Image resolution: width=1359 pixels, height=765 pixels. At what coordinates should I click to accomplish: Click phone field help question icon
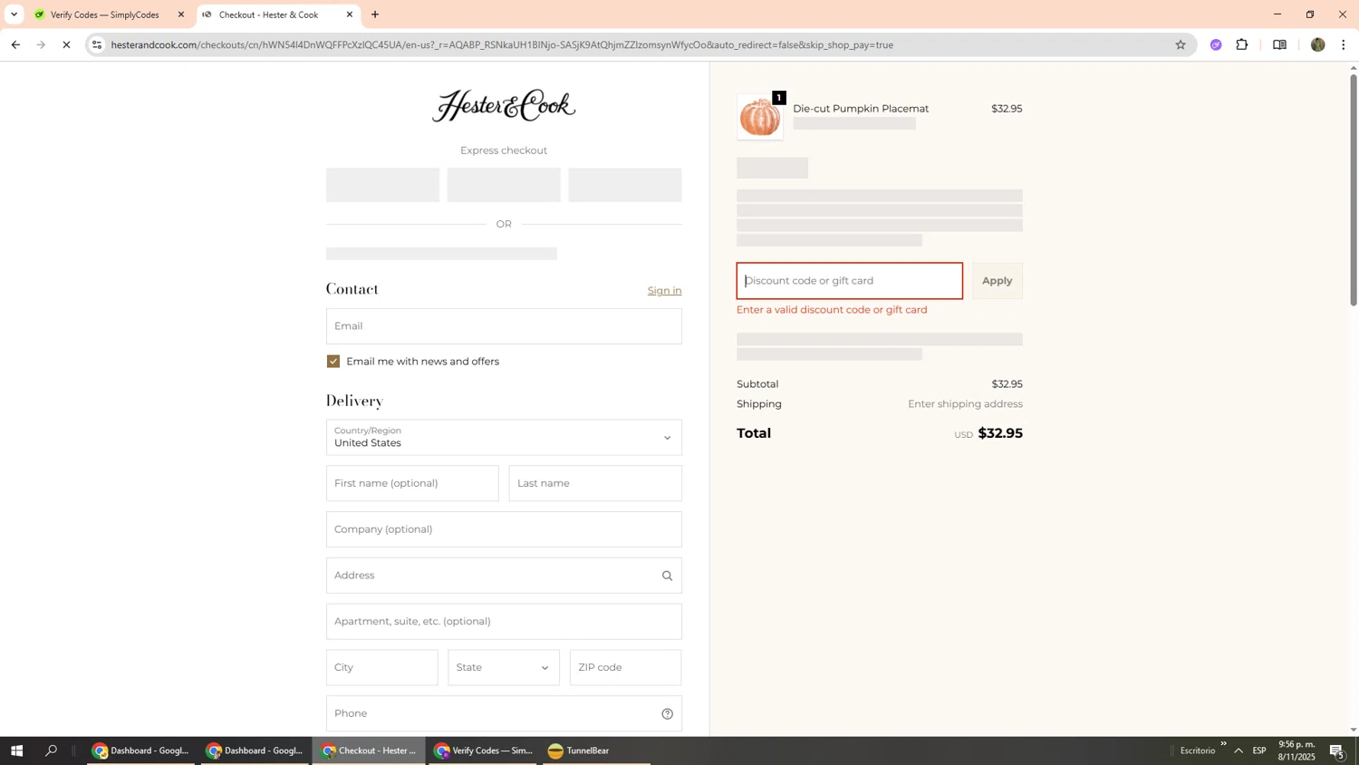[667, 713]
